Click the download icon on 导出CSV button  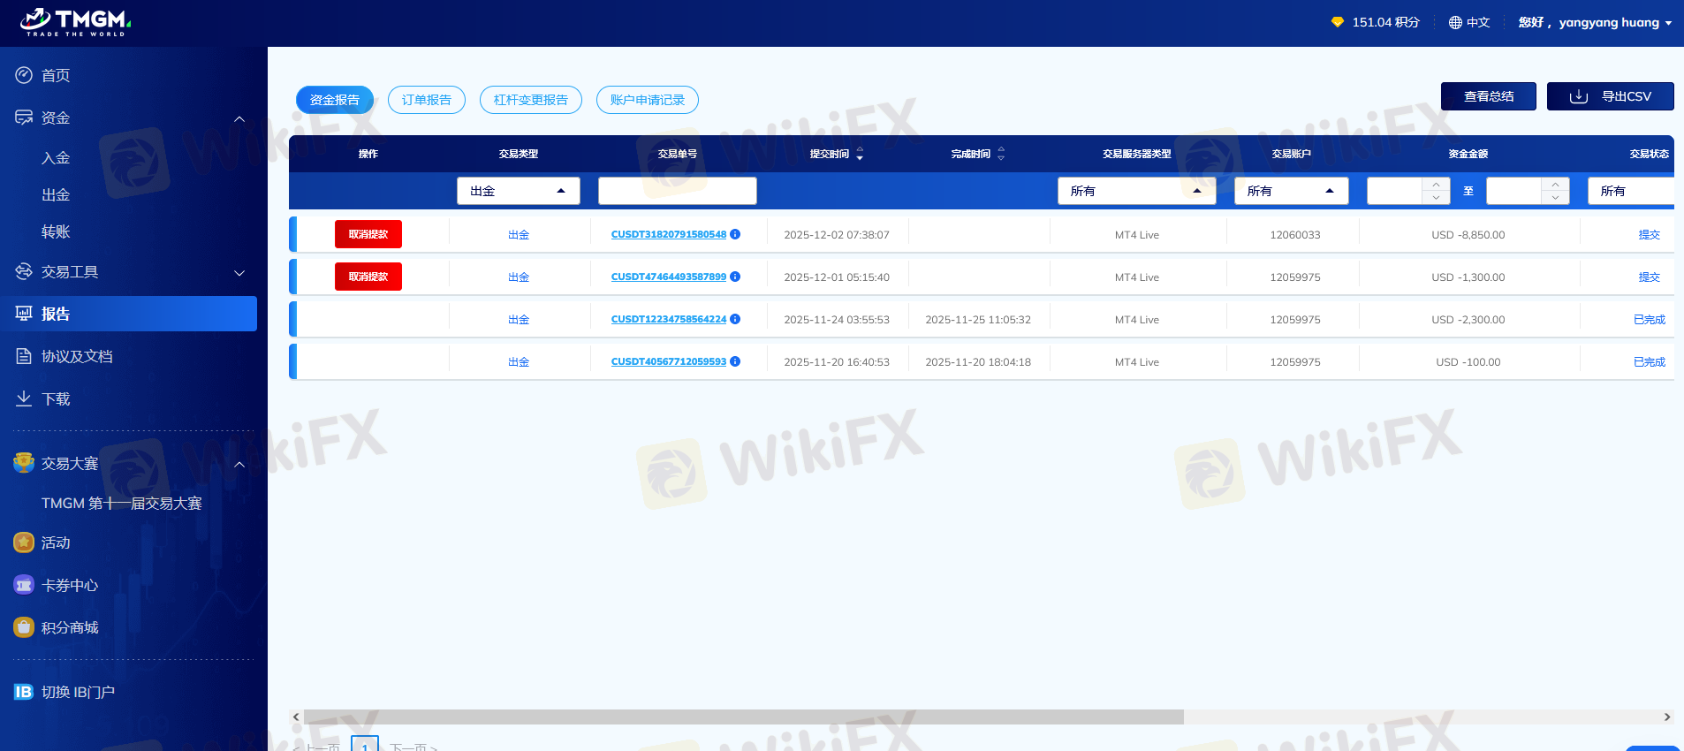(1579, 96)
